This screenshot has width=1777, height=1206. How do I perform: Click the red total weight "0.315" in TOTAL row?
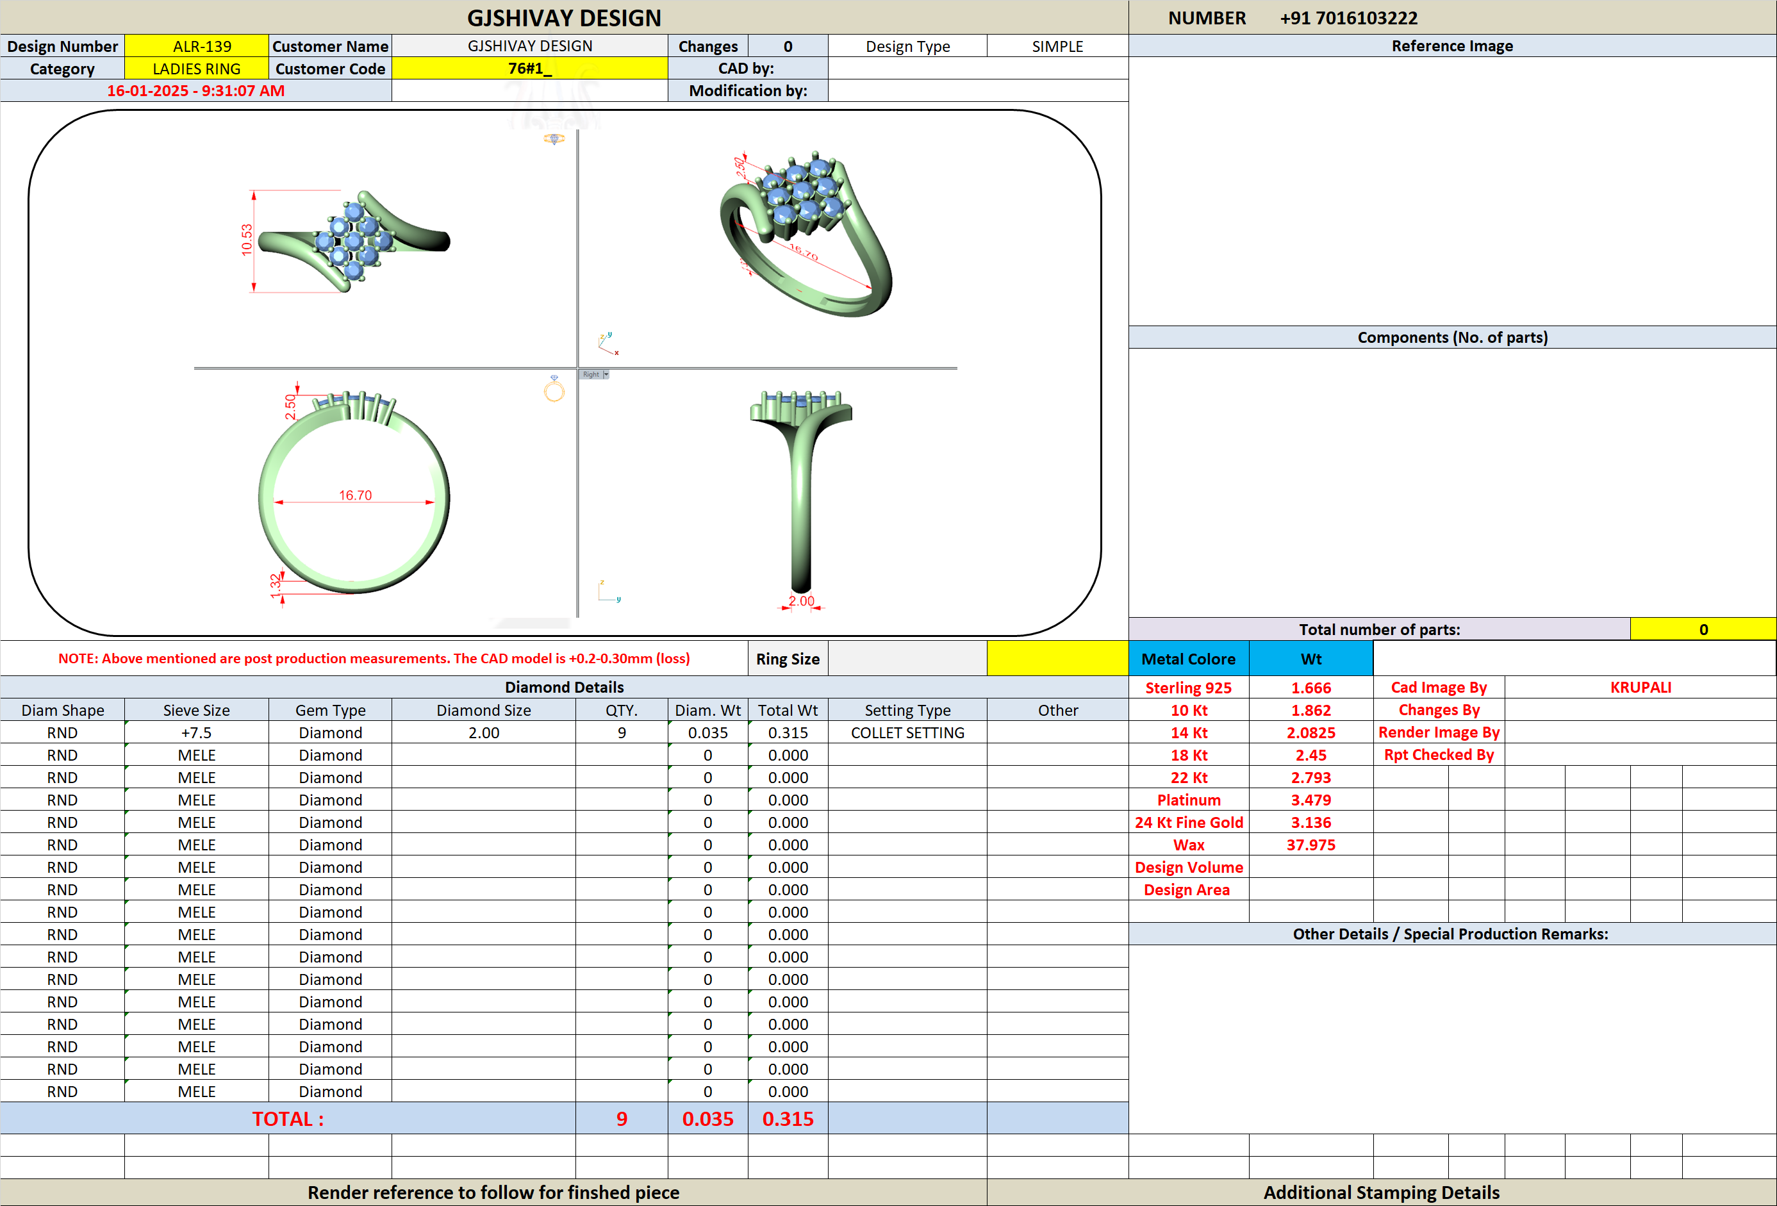pyautogui.click(x=788, y=1119)
